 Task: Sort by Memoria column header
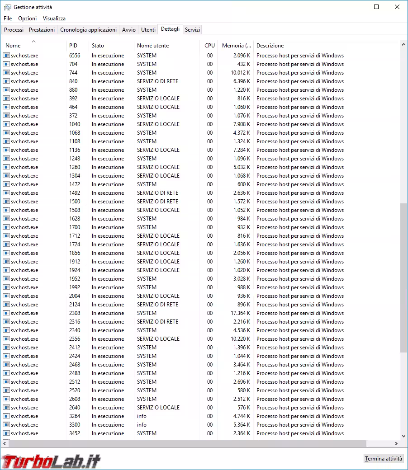(x=236, y=46)
